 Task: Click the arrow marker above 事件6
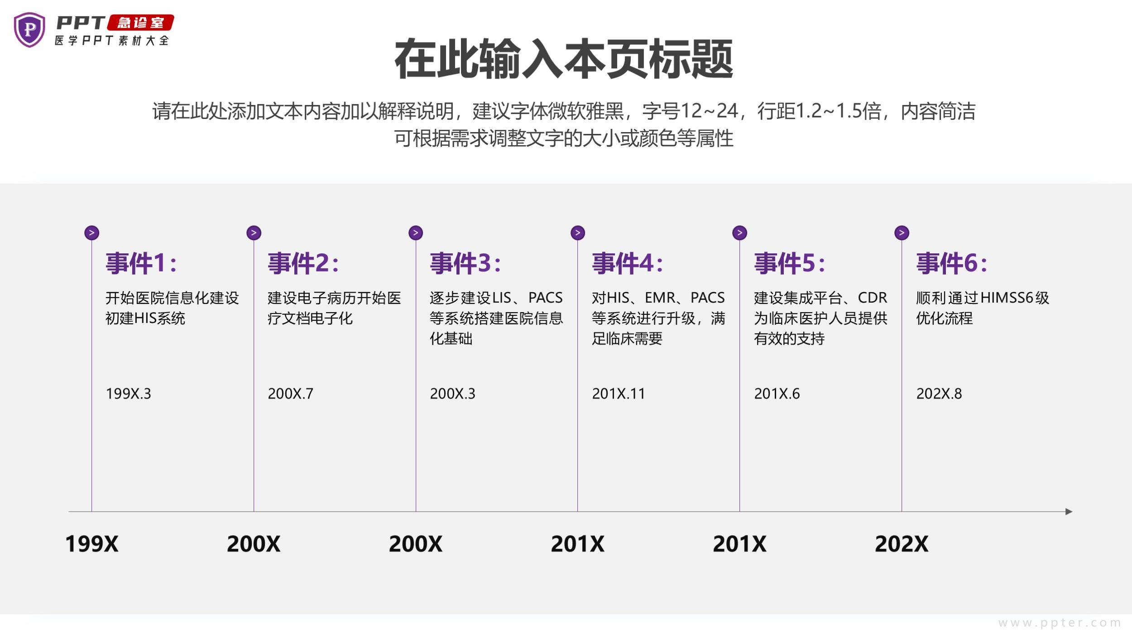(902, 233)
